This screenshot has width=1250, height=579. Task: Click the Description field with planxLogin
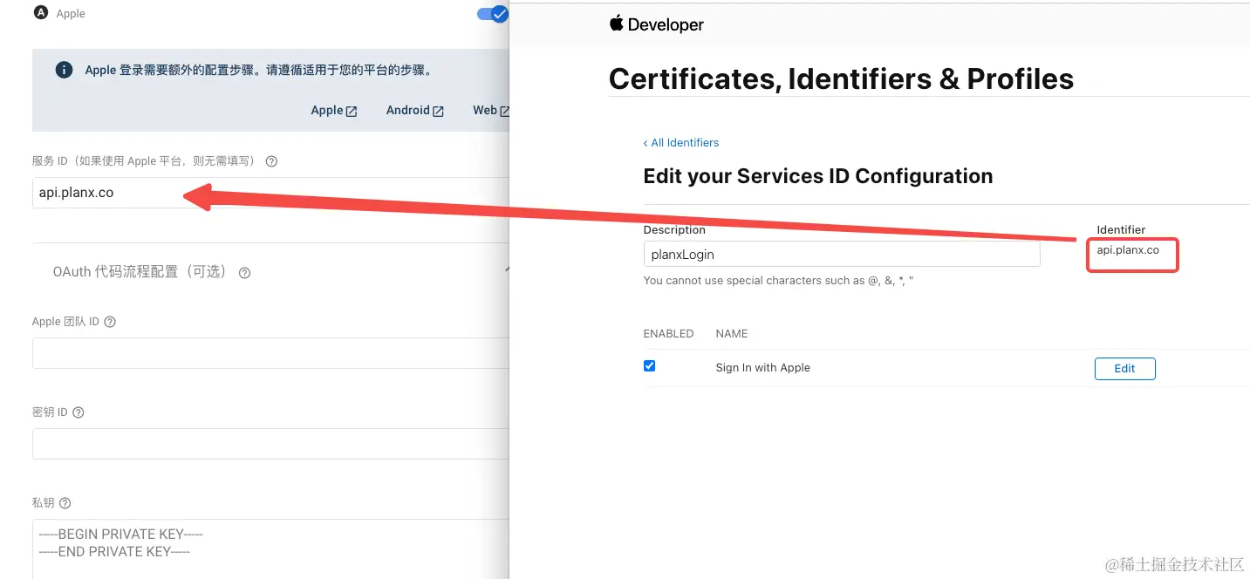[x=842, y=254]
